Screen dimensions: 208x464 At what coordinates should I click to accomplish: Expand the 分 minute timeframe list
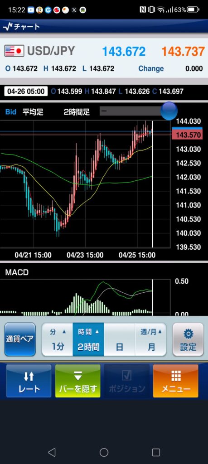click(x=58, y=339)
